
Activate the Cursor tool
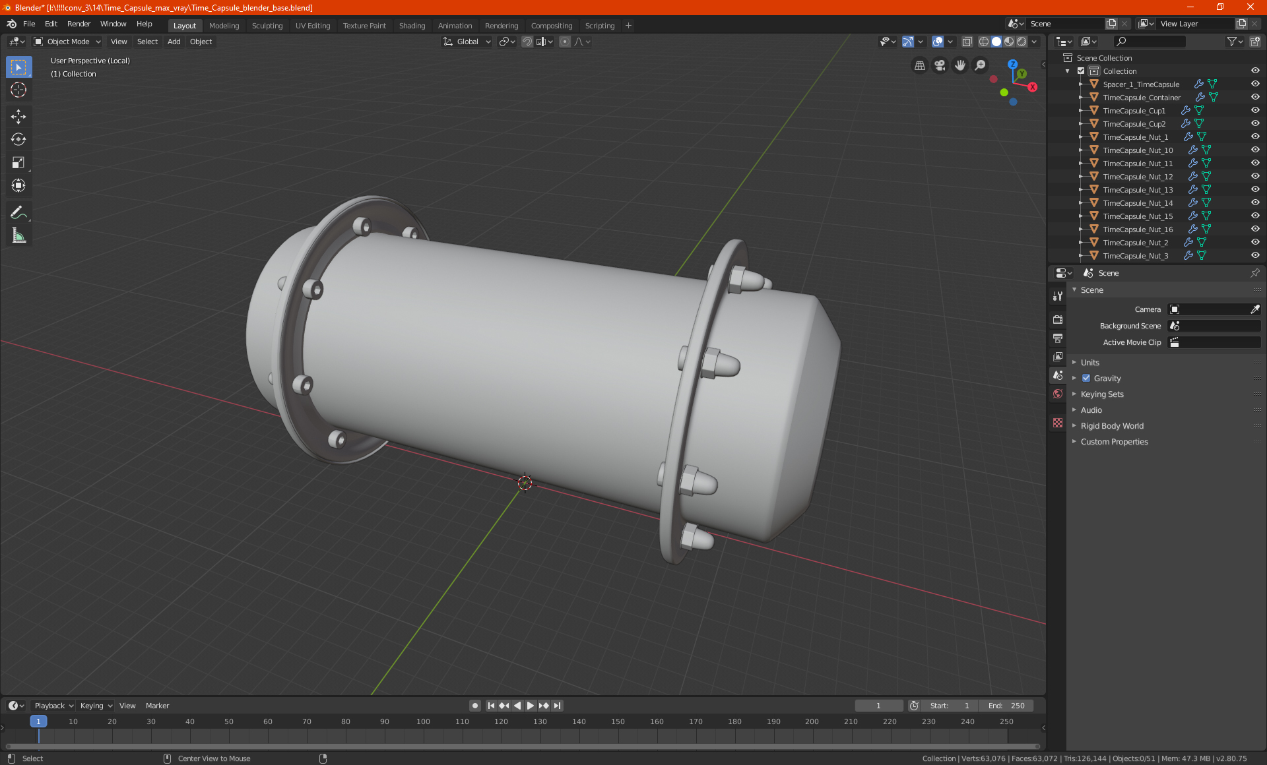tap(18, 90)
